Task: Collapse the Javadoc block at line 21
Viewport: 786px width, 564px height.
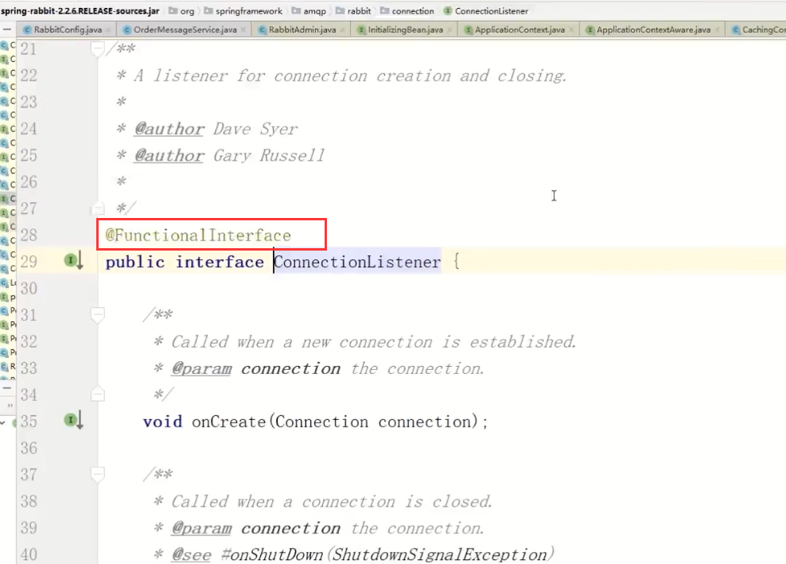Action: [x=97, y=49]
